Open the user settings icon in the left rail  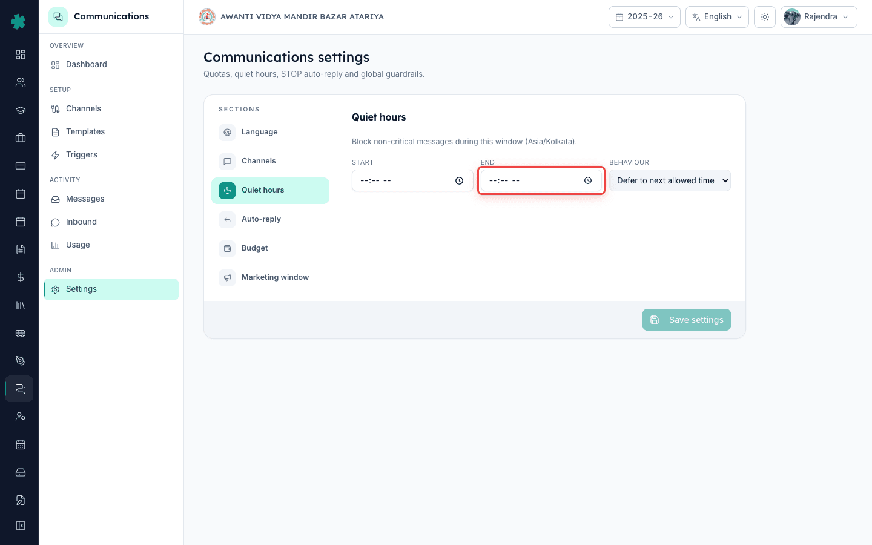click(x=21, y=417)
